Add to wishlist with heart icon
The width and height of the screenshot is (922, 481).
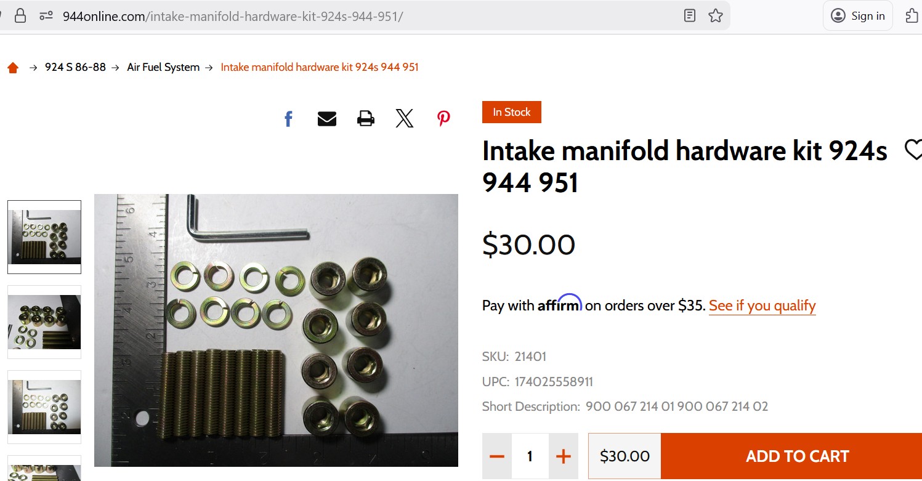tap(913, 149)
